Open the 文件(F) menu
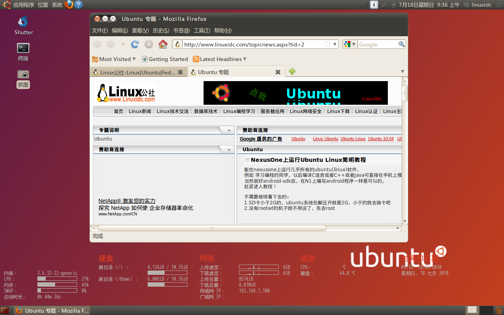Image resolution: width=504 pixels, height=315 pixels. 100,30
